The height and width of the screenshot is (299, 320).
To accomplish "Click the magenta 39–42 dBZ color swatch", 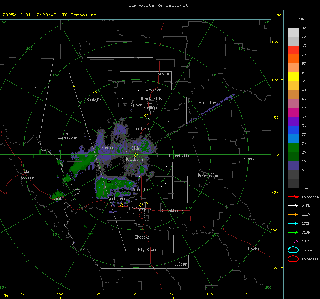I will coord(293,112).
